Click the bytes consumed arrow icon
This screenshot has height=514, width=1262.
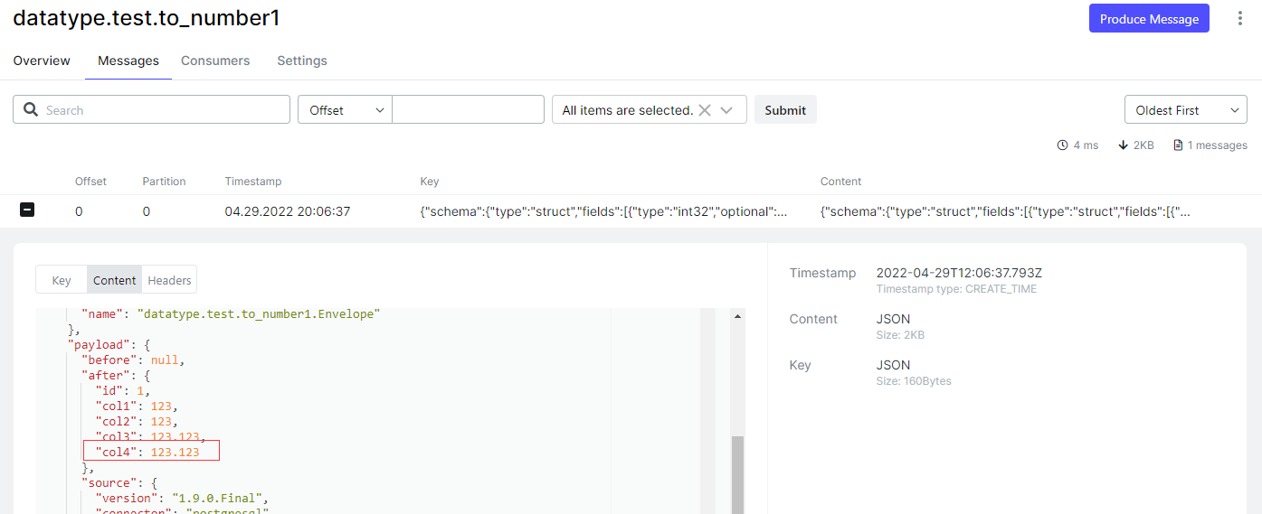1124,145
